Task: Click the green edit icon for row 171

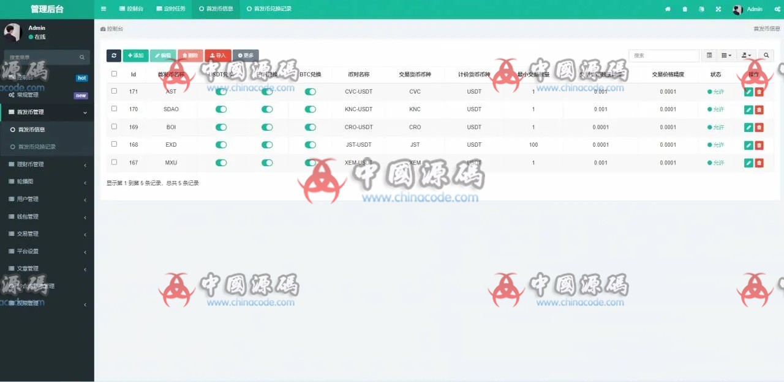Action: (748, 92)
